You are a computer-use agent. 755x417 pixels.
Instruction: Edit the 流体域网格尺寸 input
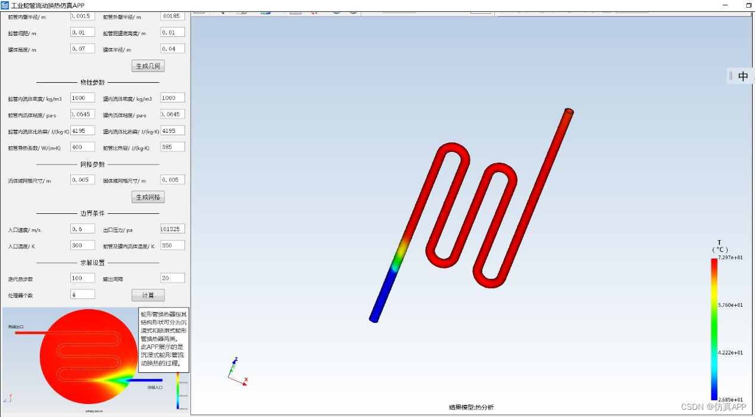[83, 179]
